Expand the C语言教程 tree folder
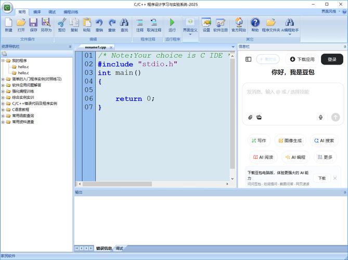Screen dimensions: 348x260 3,110
